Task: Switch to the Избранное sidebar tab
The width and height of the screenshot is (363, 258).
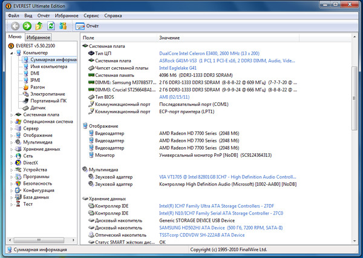Action: pos(38,37)
